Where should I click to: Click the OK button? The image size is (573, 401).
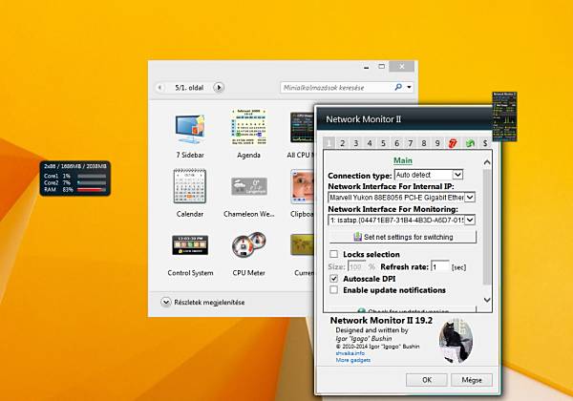pos(427,380)
